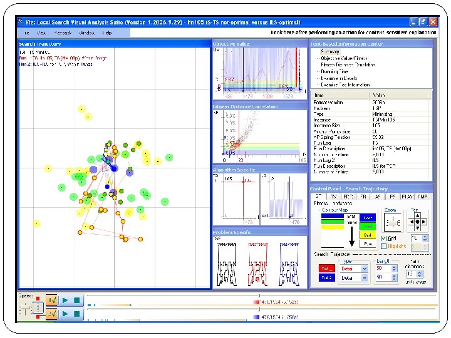The width and height of the screenshot is (451, 338).
Task: Click the ILS for TSP description value
Action: tap(384, 166)
